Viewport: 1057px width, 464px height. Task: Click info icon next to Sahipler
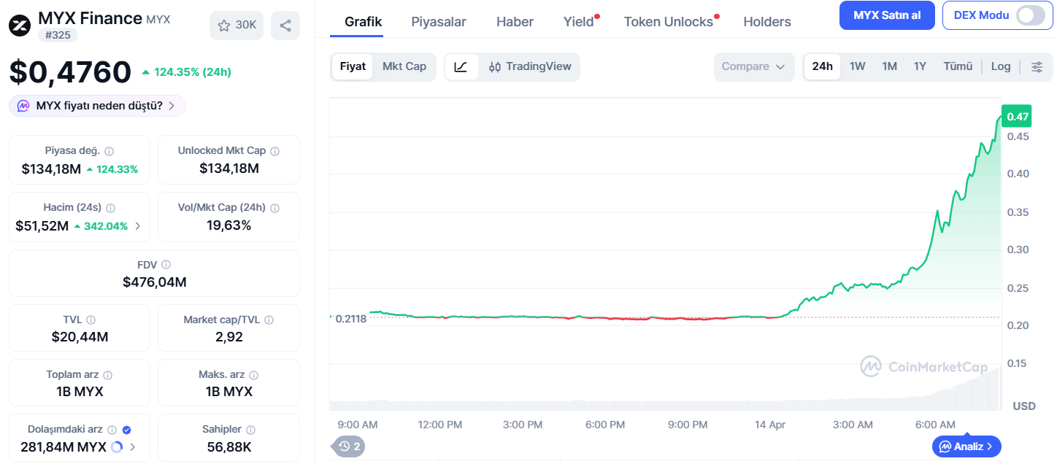tap(250, 430)
